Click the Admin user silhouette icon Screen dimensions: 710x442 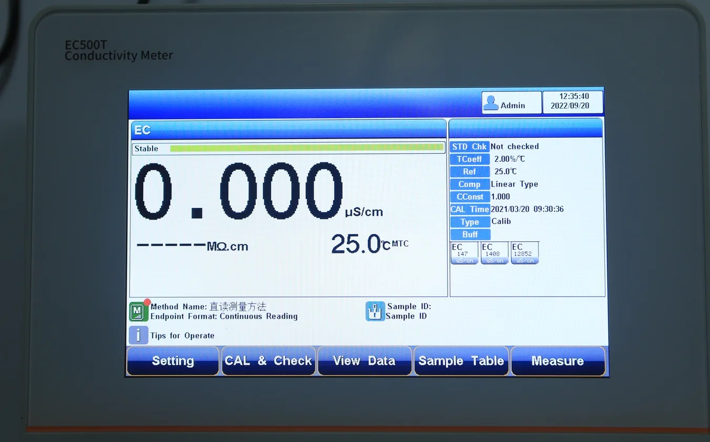(x=491, y=103)
